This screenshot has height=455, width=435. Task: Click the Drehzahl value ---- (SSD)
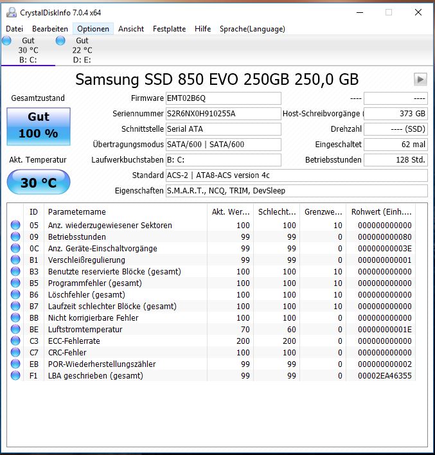396,129
